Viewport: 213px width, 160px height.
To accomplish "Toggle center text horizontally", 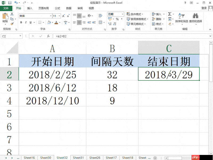I will click(x=79, y=22).
